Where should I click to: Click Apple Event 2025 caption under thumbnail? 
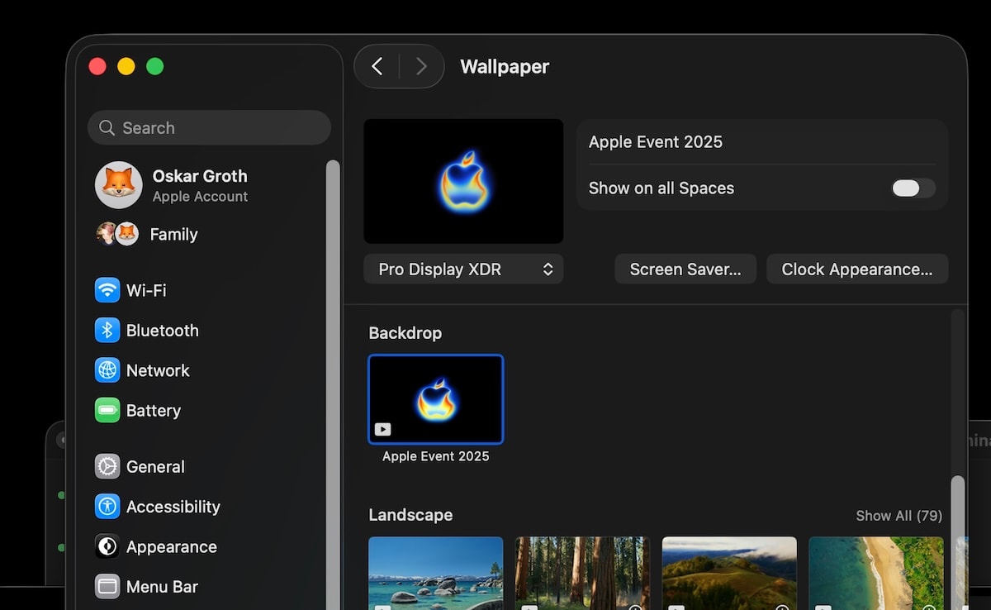436,456
